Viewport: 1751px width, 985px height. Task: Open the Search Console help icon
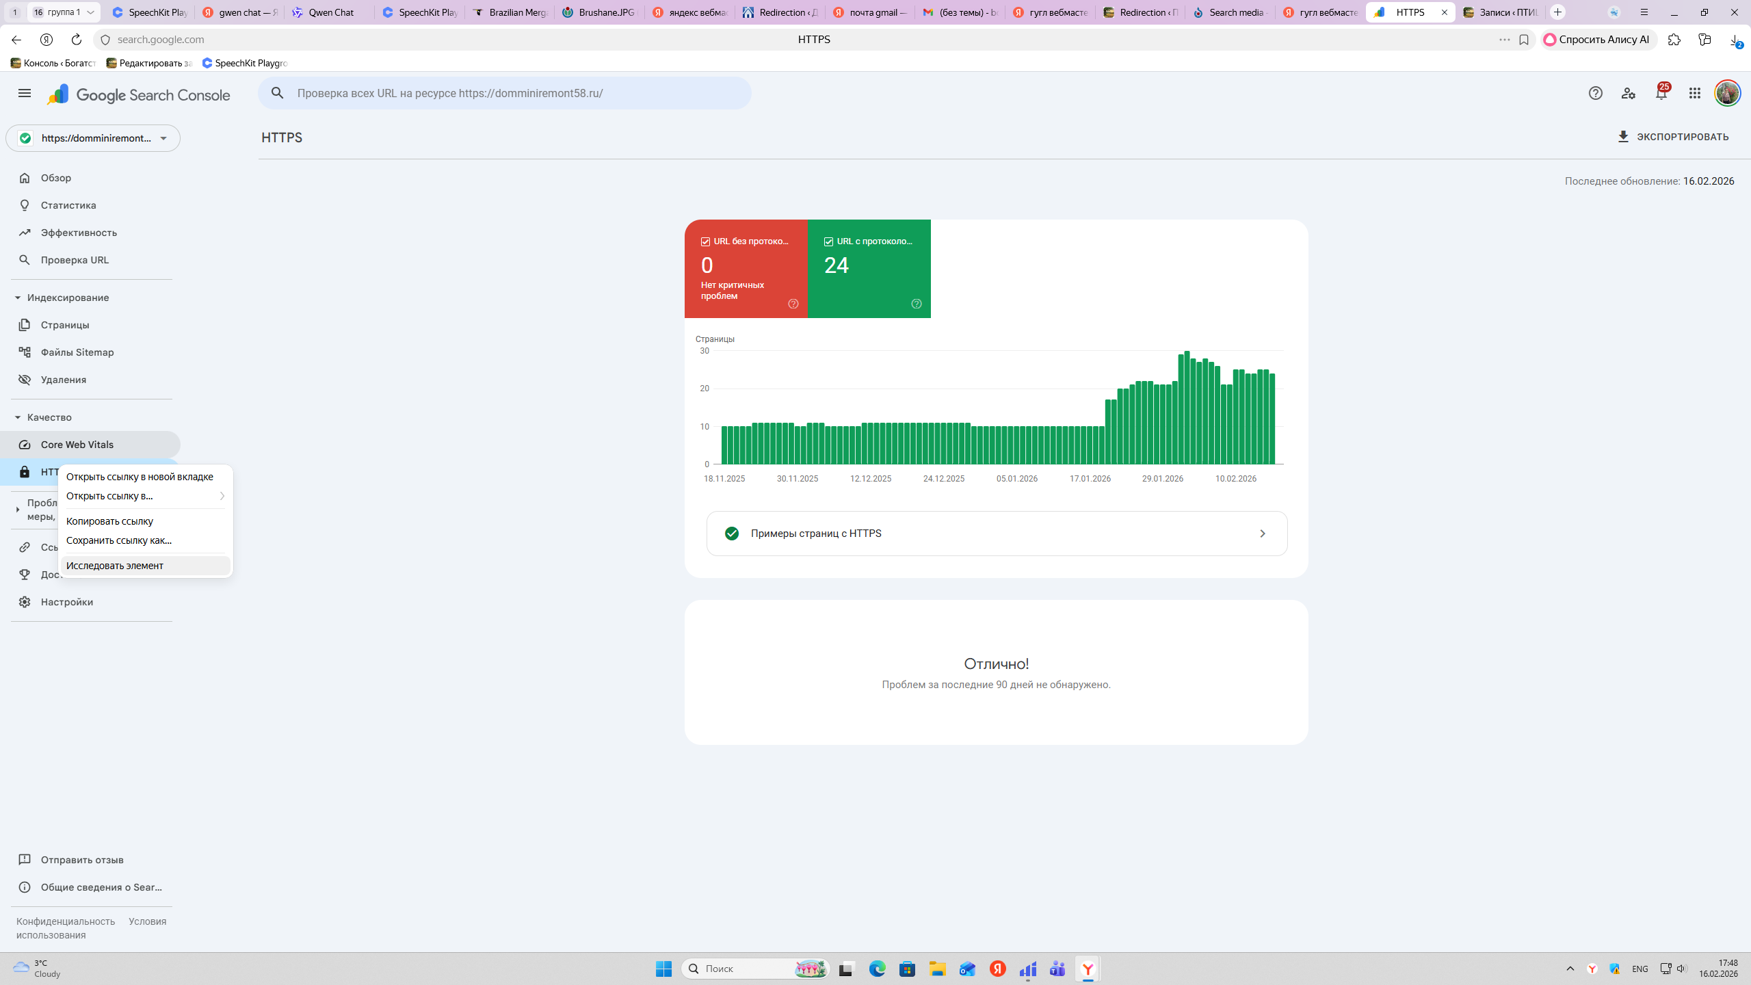[1595, 93]
